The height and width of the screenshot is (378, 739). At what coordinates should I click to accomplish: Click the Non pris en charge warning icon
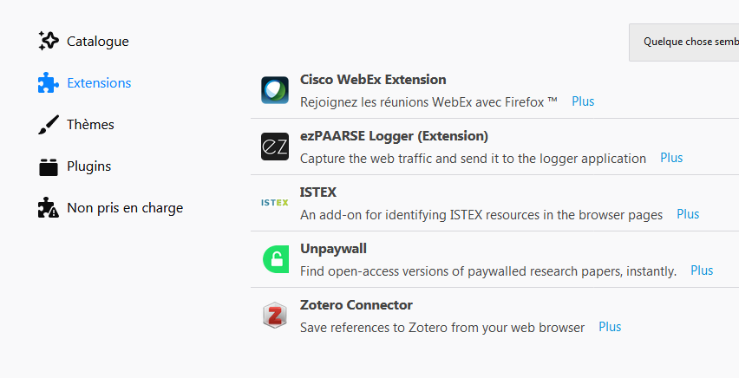[49, 208]
